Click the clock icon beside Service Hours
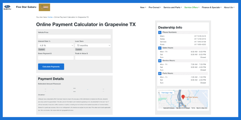The width and height of the screenshot is (241, 120). 160,61
